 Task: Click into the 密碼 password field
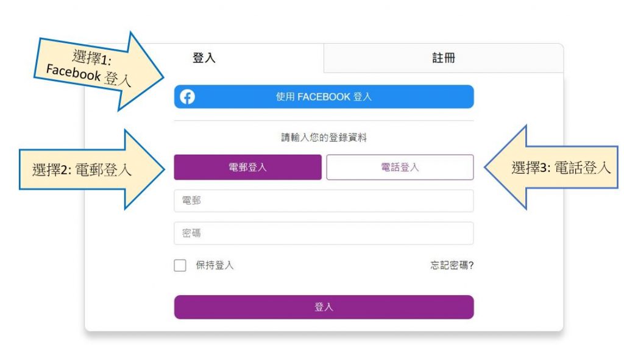324,233
